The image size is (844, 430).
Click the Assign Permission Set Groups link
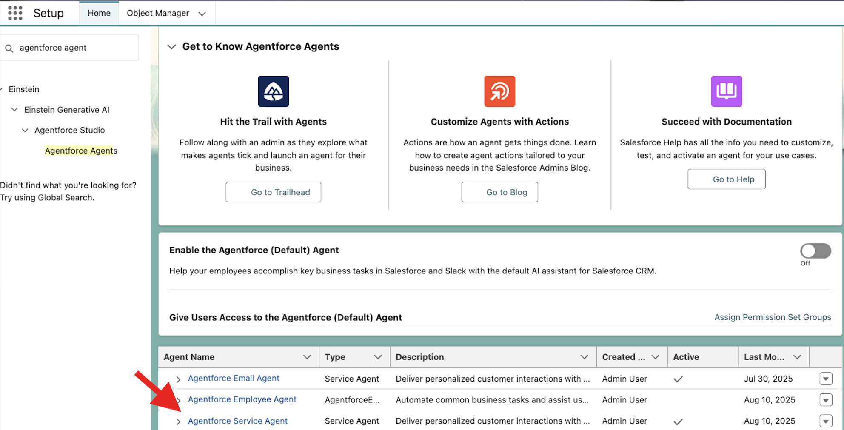coord(772,317)
